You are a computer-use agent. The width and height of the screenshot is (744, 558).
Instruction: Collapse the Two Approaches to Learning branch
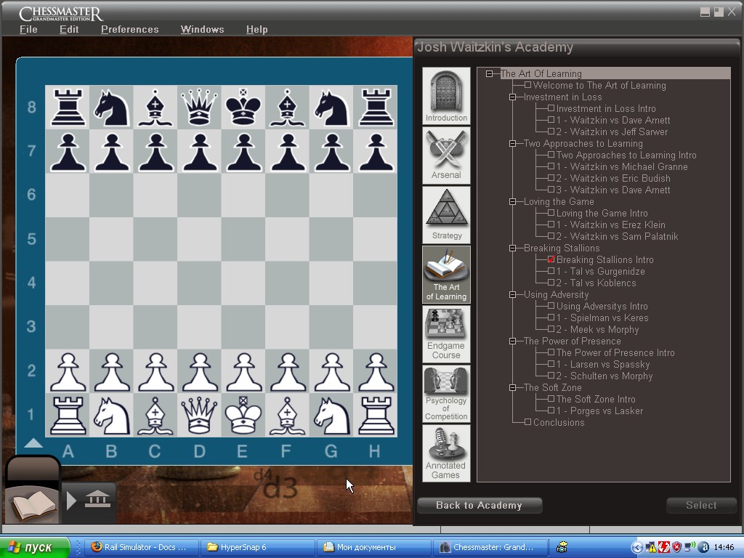coord(512,143)
